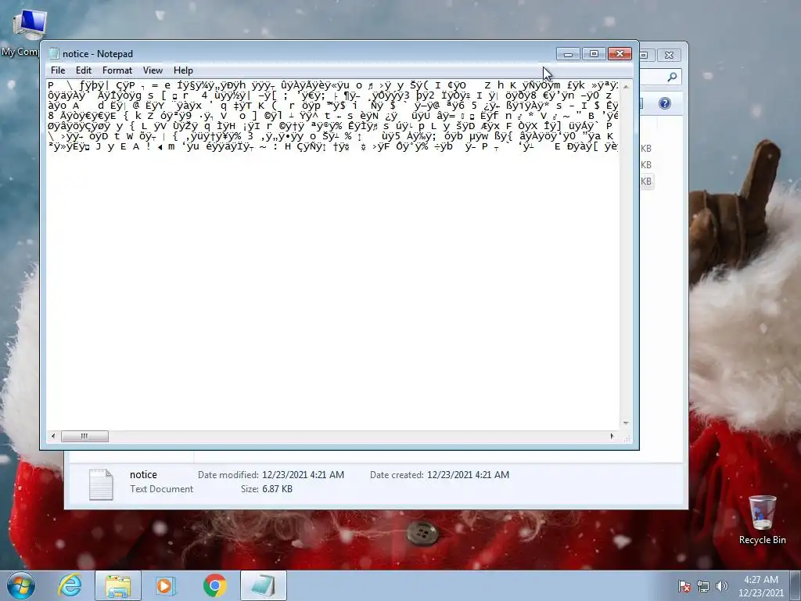
Task: Click the horizontal scroll left arrow
Action: [53, 436]
